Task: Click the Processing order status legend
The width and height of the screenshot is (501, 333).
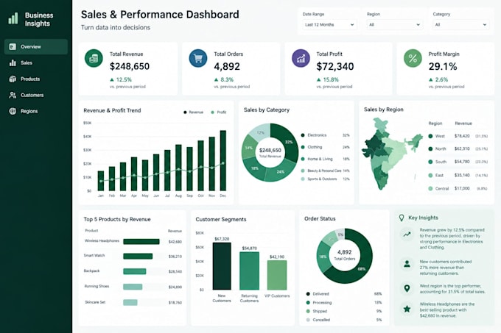Action: pos(344,302)
